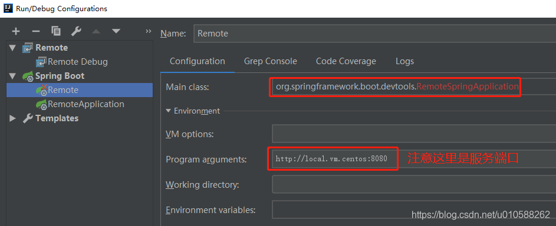Show more toolbar actions chevron
The image size is (556, 226).
click(148, 31)
